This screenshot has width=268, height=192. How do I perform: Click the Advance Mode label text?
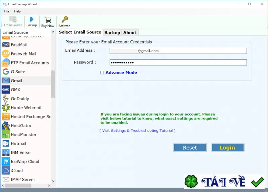pos(121,72)
